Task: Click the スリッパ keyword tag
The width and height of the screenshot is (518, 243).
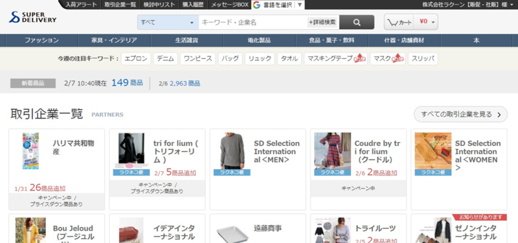Action: (423, 58)
